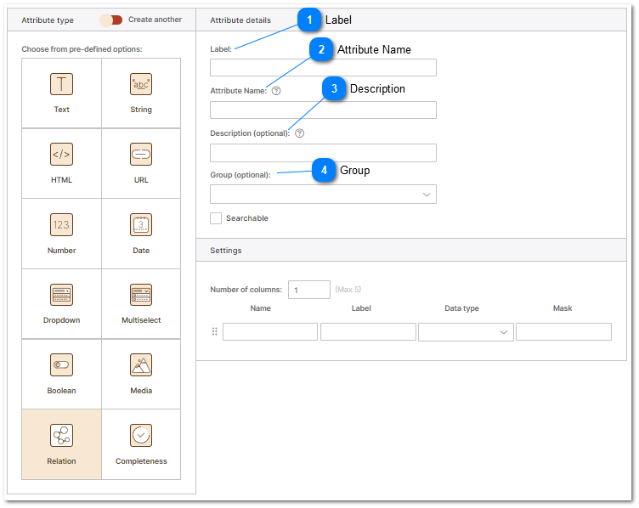Screen dimensions: 639x508
Task: Pick the URL attribute type
Action: [x=141, y=155]
